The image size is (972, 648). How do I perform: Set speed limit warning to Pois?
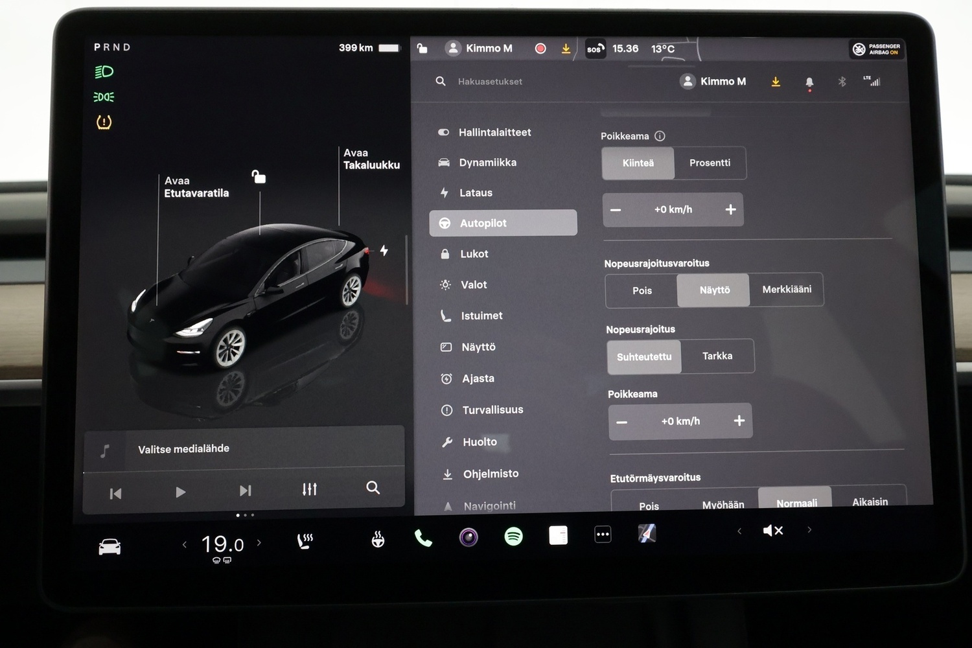(x=642, y=290)
